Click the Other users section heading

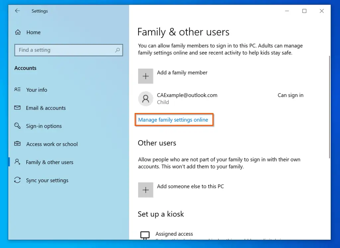[x=157, y=143]
